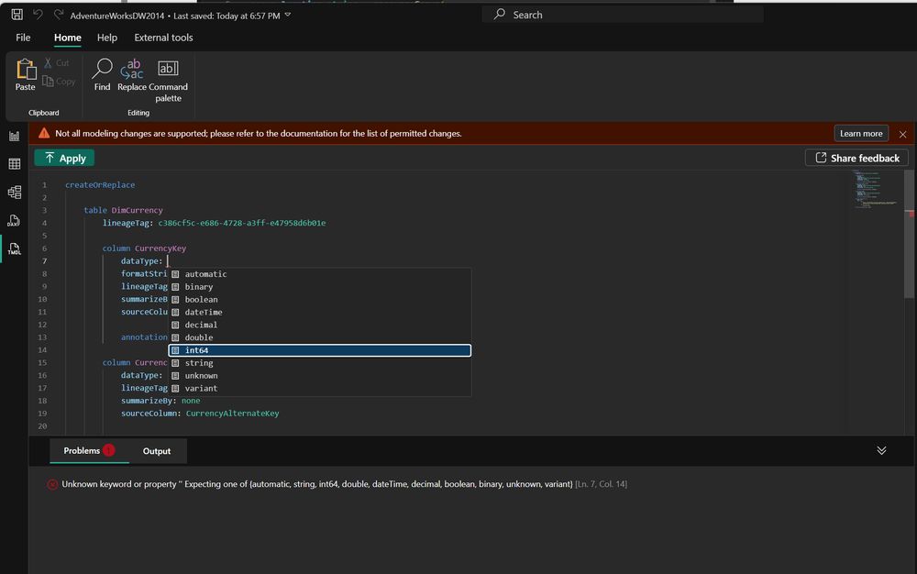
Task: Click the Problems tab
Action: [89, 450]
